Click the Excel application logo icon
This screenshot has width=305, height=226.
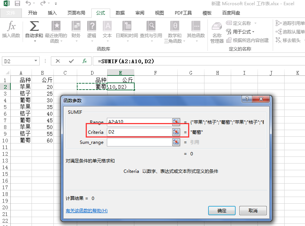(x=7, y=3)
